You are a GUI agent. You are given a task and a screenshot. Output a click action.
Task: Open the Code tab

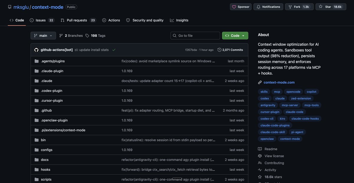click(17, 20)
